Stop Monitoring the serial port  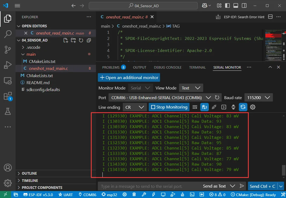click(169, 107)
